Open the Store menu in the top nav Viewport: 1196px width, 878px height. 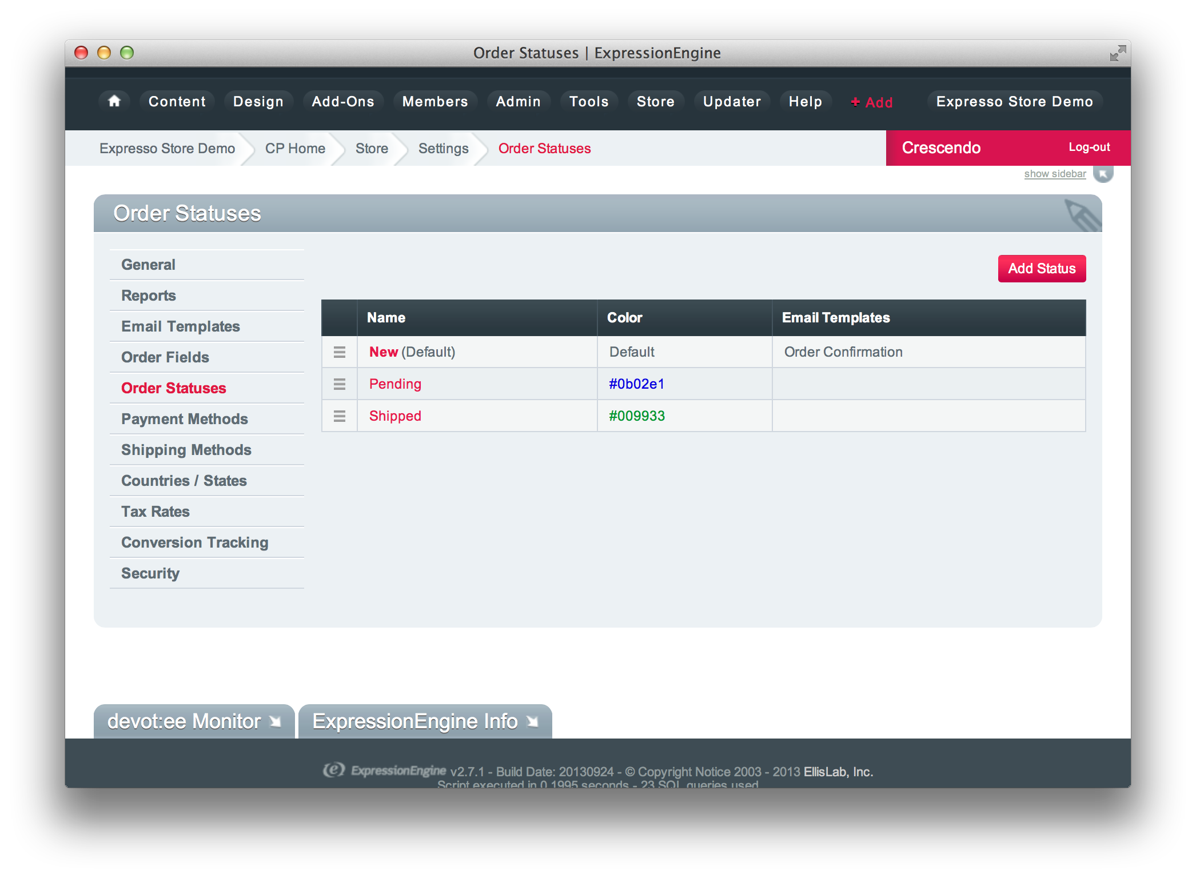(x=656, y=101)
